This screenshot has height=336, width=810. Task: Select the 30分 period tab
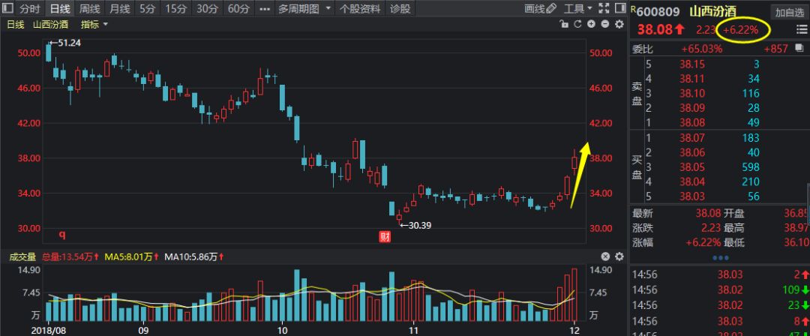[x=207, y=8]
